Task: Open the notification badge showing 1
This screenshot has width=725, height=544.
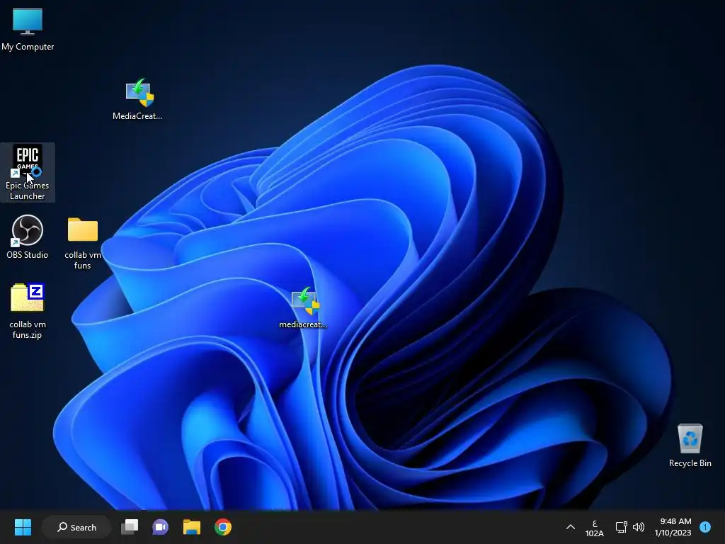Action: 705,527
